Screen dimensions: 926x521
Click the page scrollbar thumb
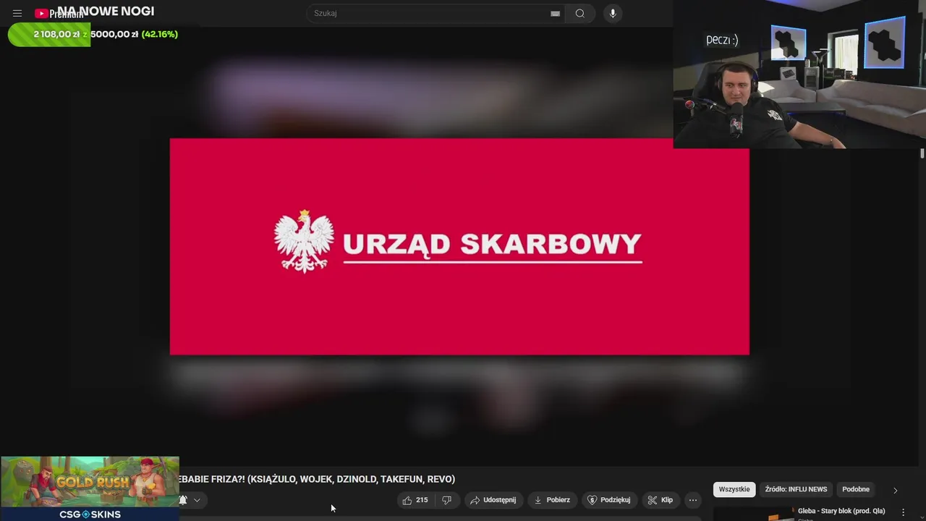tap(922, 153)
